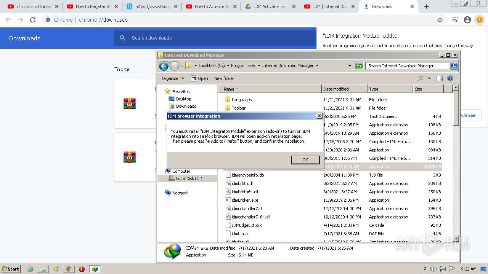
Task: Open a new Chrome tab
Action: click(427, 6)
